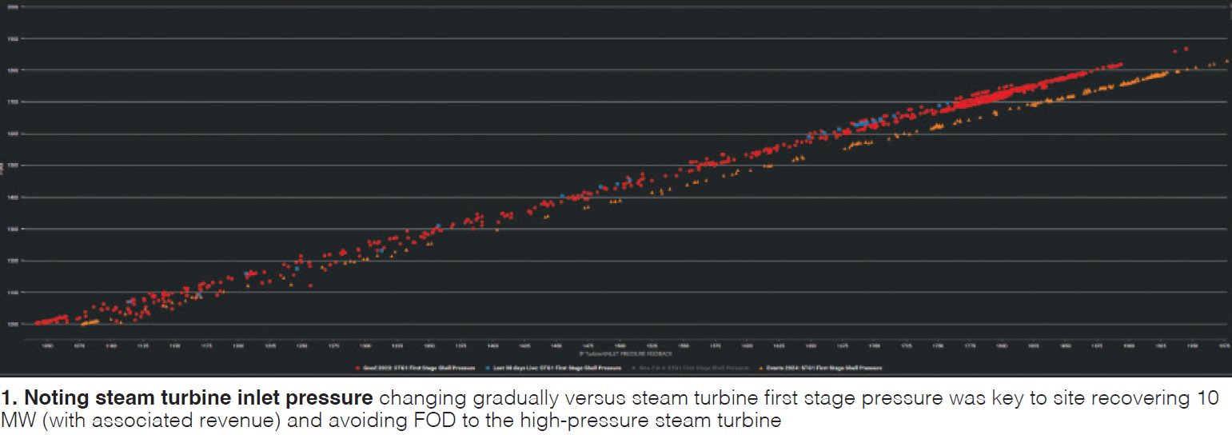Click the bold caption heading about inlet pressure
This screenshot has width=1232, height=435.
point(189,397)
